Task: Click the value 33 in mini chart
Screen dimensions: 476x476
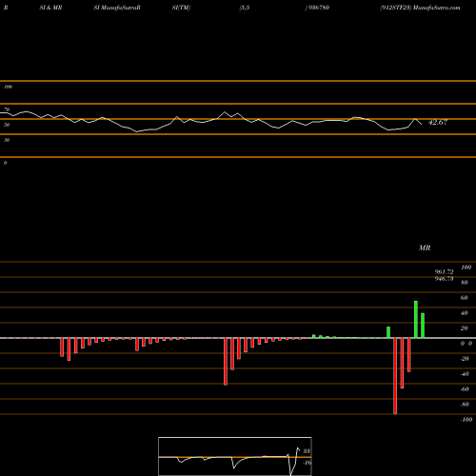Action: point(307,451)
